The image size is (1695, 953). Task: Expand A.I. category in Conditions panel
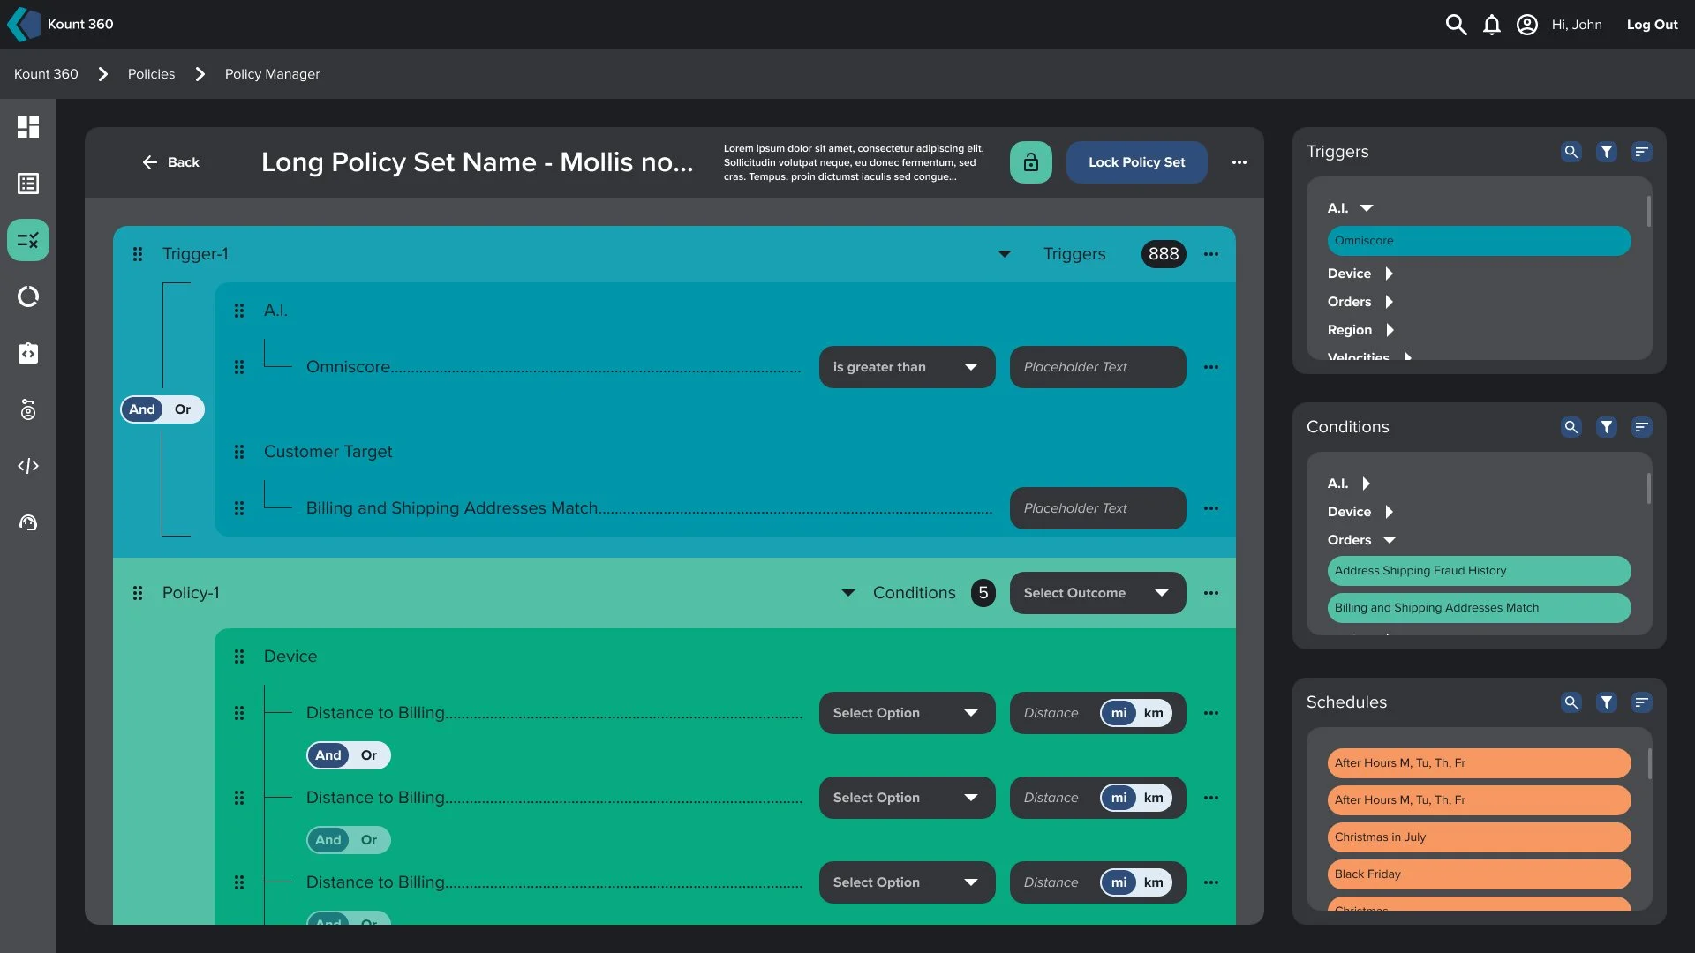click(x=1366, y=484)
